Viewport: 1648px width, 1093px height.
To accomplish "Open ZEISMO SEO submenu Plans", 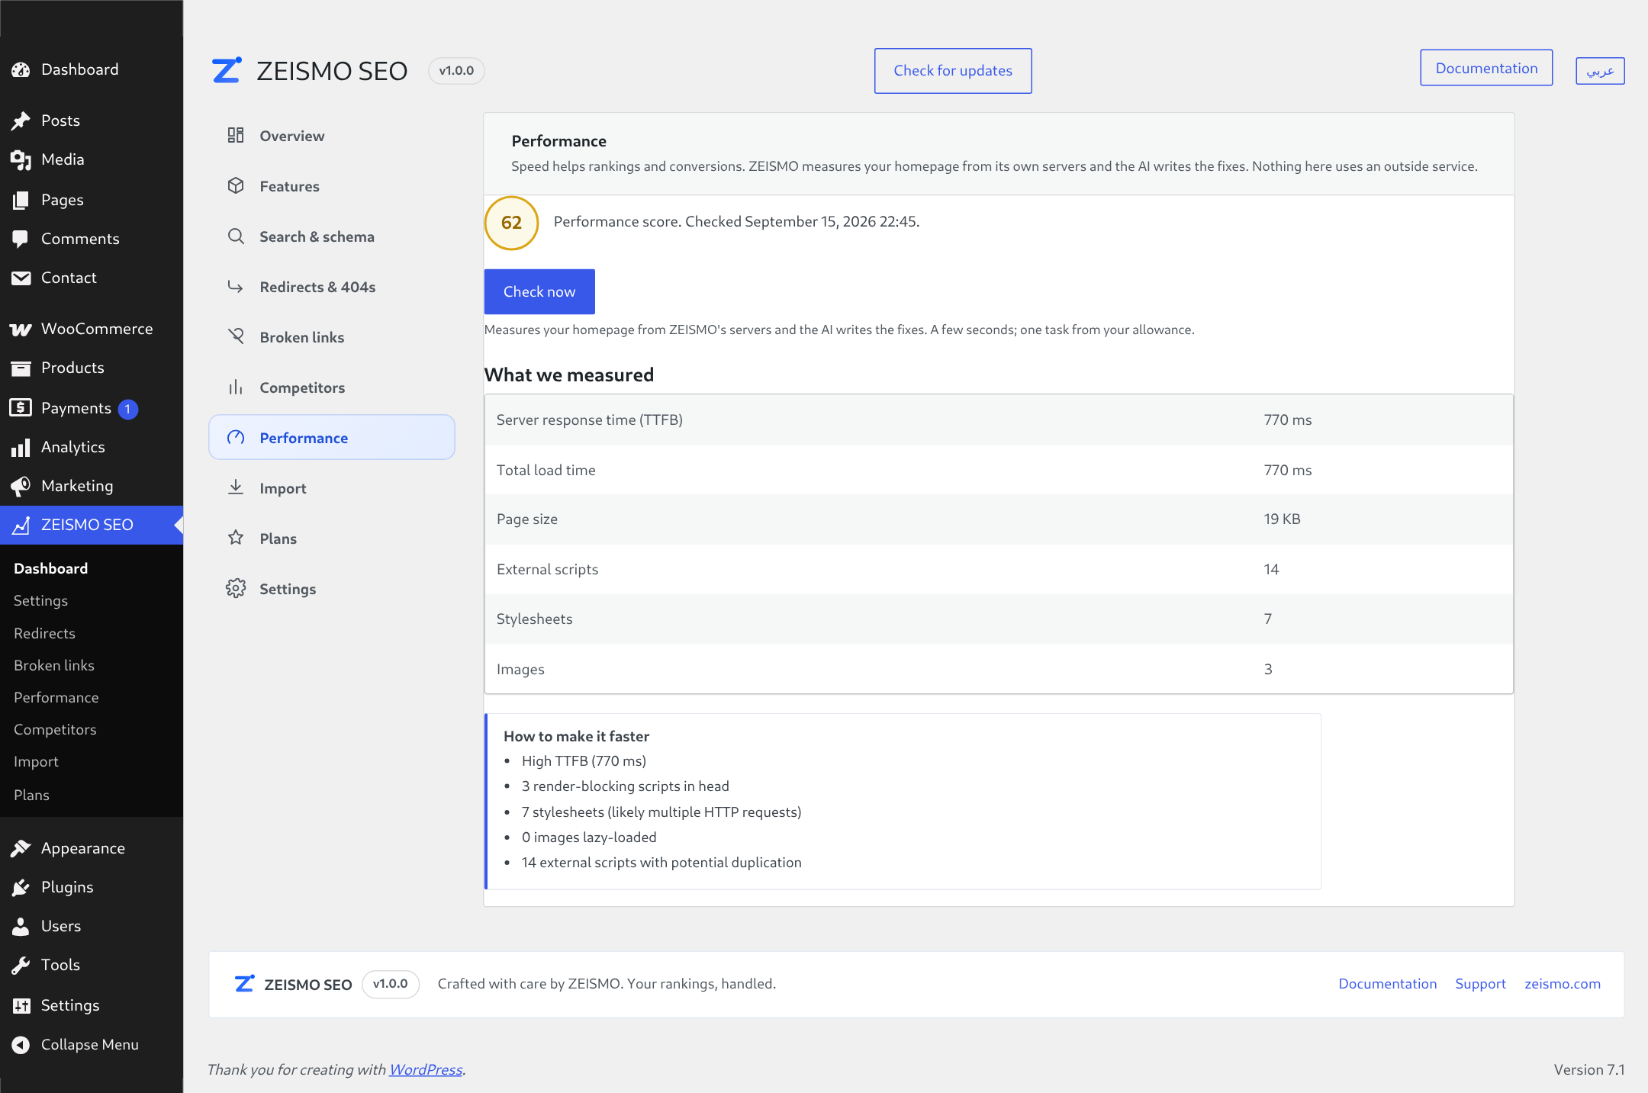I will 31,795.
